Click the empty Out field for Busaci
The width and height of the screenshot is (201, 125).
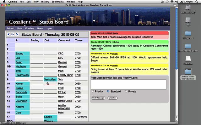point(50,88)
